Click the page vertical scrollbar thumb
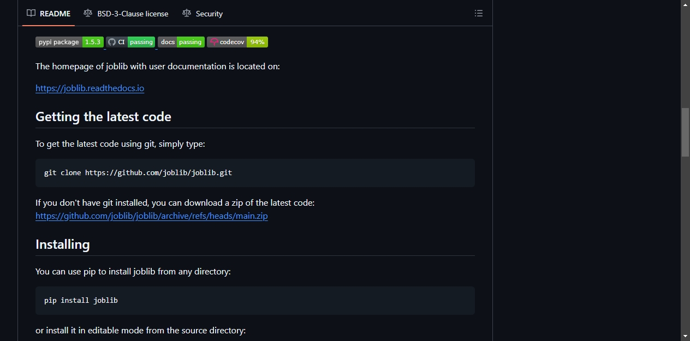The height and width of the screenshot is (341, 690). click(x=685, y=133)
